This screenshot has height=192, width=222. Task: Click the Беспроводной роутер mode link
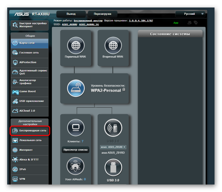pyautogui.click(x=88, y=21)
